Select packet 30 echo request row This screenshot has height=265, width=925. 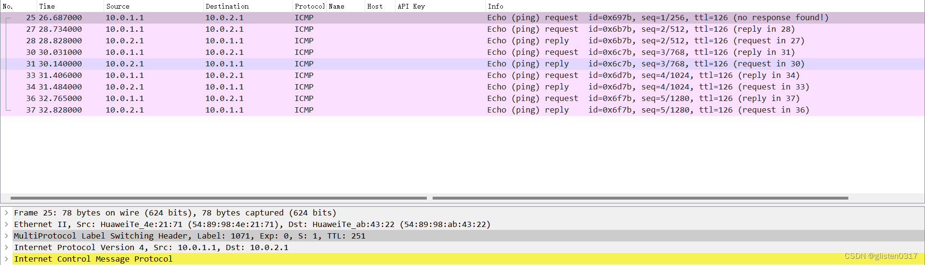pyautogui.click(x=462, y=52)
